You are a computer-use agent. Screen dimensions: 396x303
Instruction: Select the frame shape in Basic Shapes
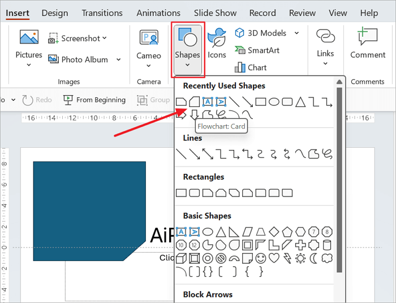tap(247, 245)
